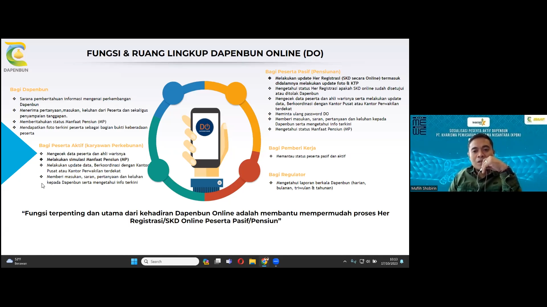Image resolution: width=547 pixels, height=307 pixels.
Task: Open the clock showing 10.13 17/10/2023
Action: (389, 262)
